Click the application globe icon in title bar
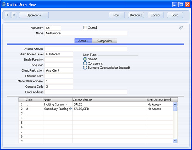Screen dimensions: 192x150 pos(4,4)
